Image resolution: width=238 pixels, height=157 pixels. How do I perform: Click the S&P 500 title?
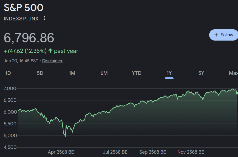pyautogui.click(x=24, y=8)
